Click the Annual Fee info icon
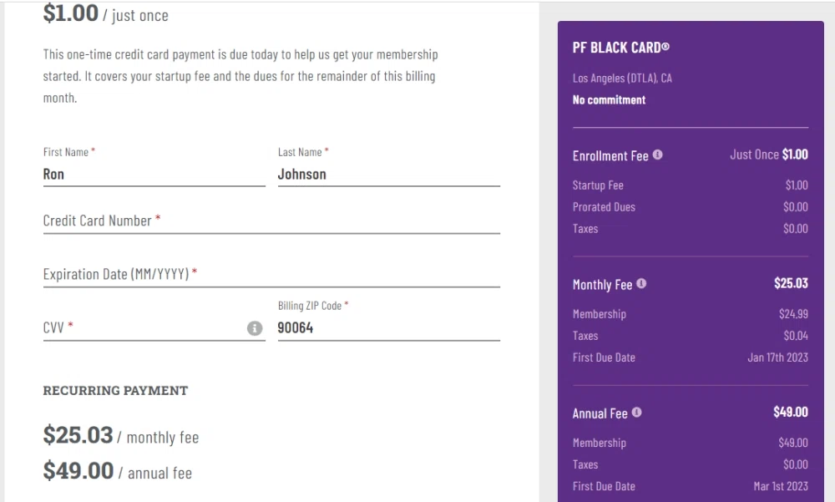The width and height of the screenshot is (835, 502). (636, 413)
